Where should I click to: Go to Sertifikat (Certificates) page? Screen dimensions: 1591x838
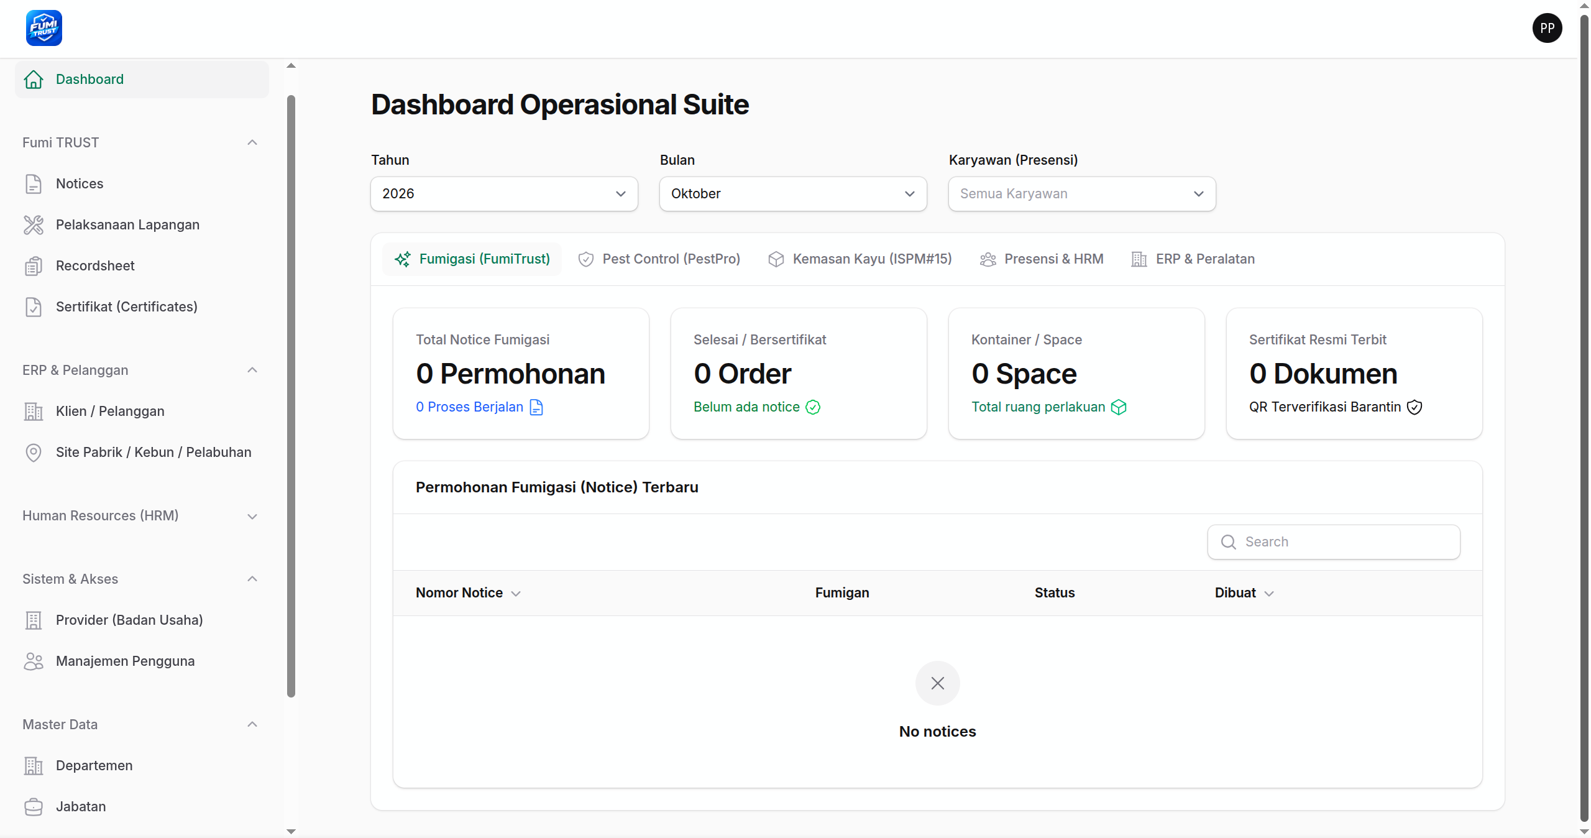[x=142, y=307]
